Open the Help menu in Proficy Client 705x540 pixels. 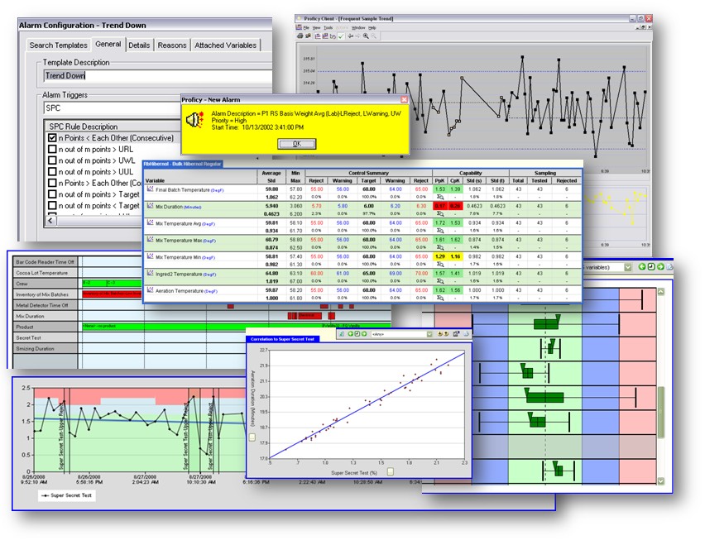[x=372, y=28]
